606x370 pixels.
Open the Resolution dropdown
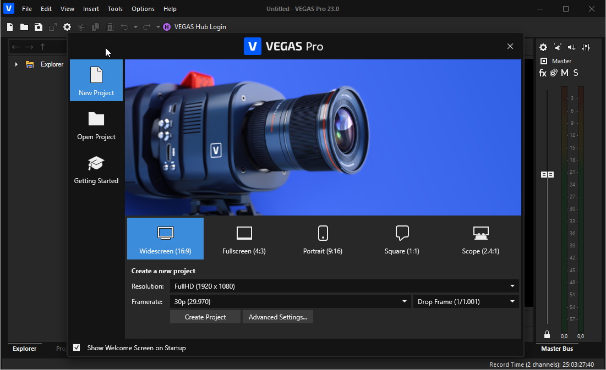[x=344, y=286]
